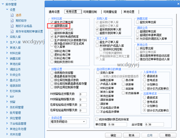Enable 超发货单出库 under 销售出库
Viewport: 180px width, 138px height.
coord(138,22)
